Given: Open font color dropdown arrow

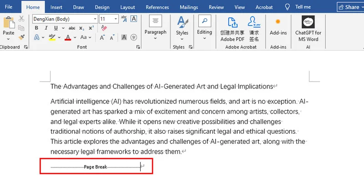Looking at the screenshot, I should 75,37.
